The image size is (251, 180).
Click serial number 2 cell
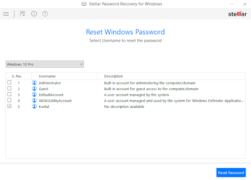19,89
